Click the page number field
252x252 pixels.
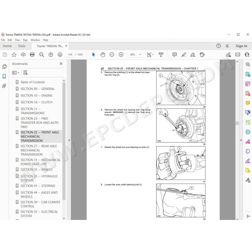[x=70, y=55]
